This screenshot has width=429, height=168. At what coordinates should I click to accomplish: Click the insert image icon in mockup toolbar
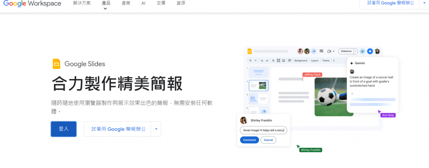click(284, 60)
